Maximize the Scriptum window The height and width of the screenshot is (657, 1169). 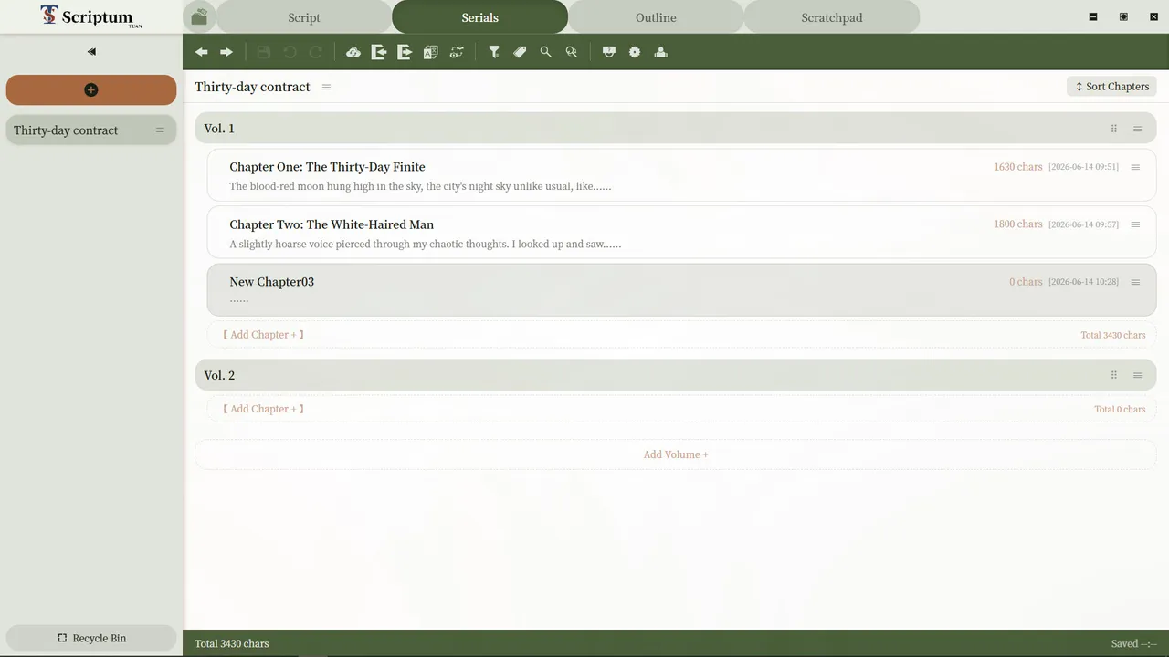click(x=1123, y=16)
